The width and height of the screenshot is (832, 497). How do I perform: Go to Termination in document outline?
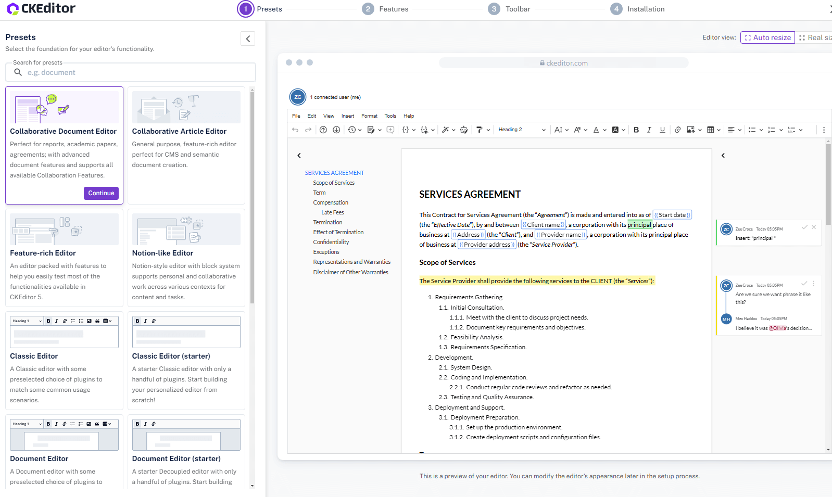[327, 222]
